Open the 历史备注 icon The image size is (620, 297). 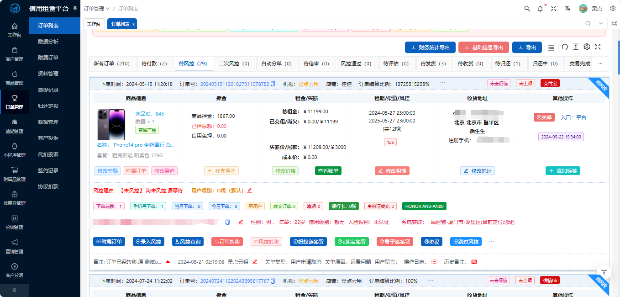coord(474,262)
